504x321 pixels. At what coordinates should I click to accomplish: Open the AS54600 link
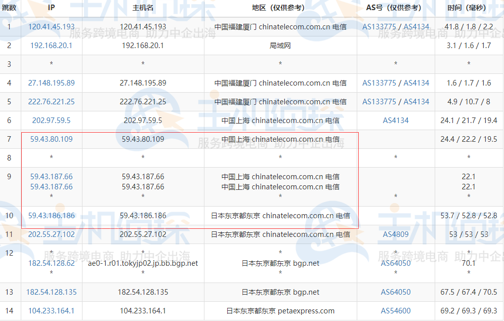[x=396, y=311]
